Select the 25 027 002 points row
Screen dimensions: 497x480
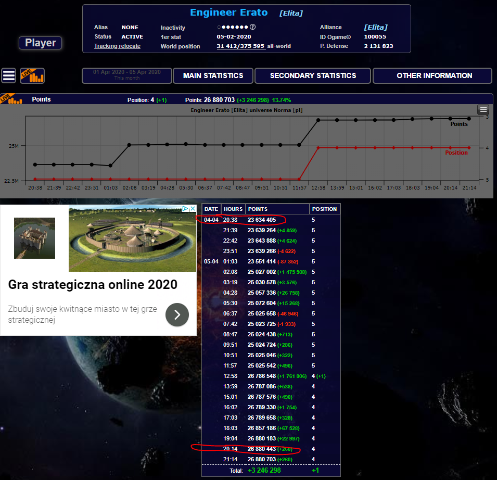tap(271, 272)
